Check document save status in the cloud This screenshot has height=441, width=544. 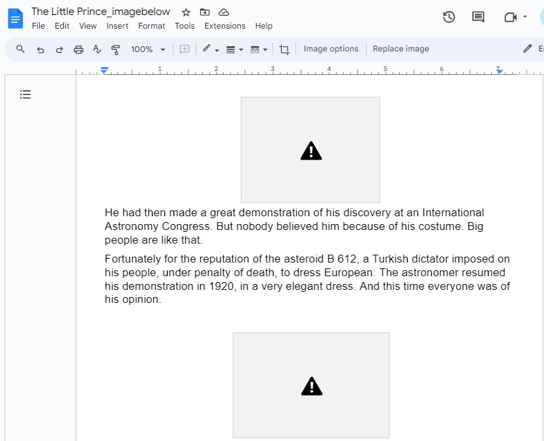coord(223,12)
